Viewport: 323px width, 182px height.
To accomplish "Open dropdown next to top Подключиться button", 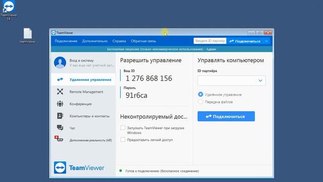I will tap(266, 41).
